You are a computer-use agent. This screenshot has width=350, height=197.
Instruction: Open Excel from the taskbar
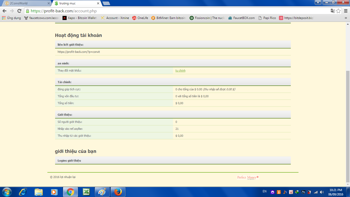pos(86,192)
